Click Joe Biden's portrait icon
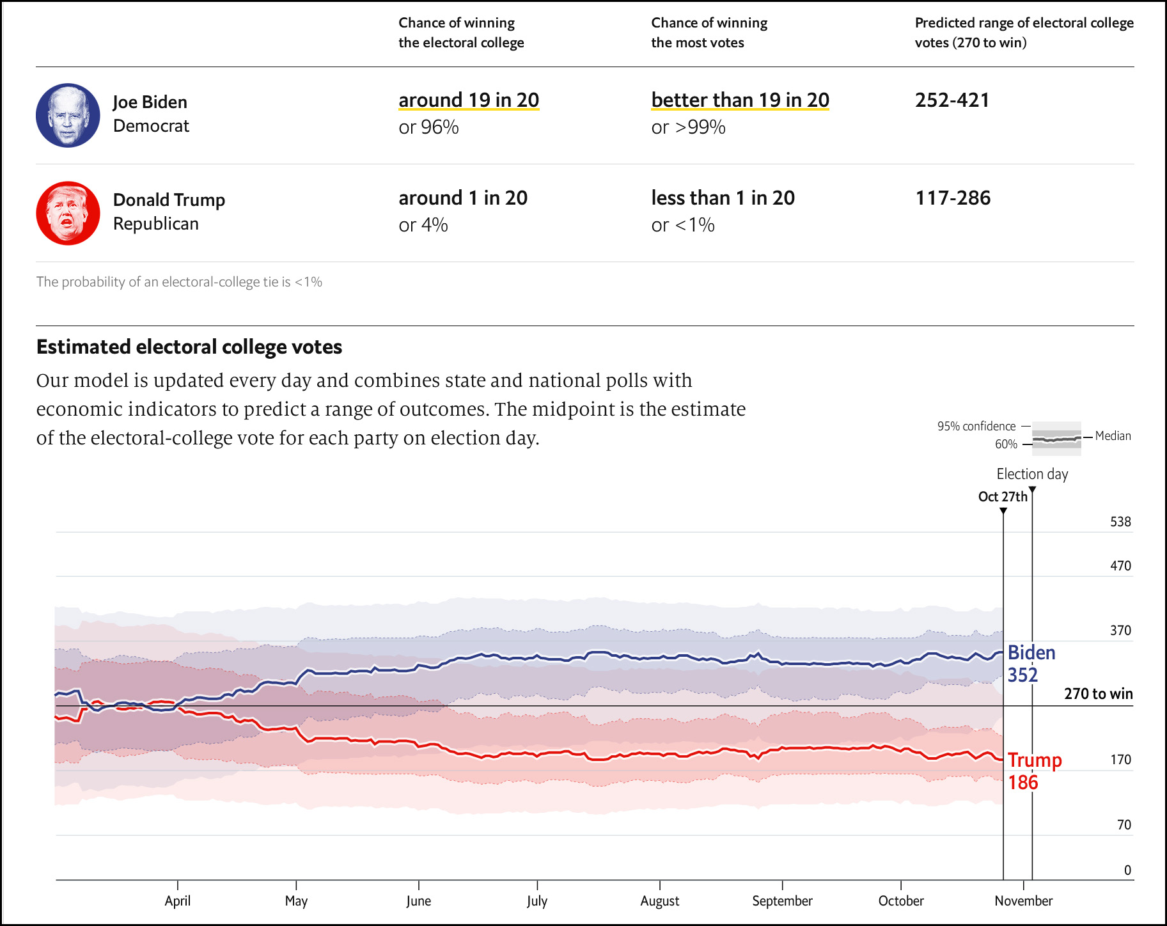This screenshot has height=926, width=1167. [68, 115]
